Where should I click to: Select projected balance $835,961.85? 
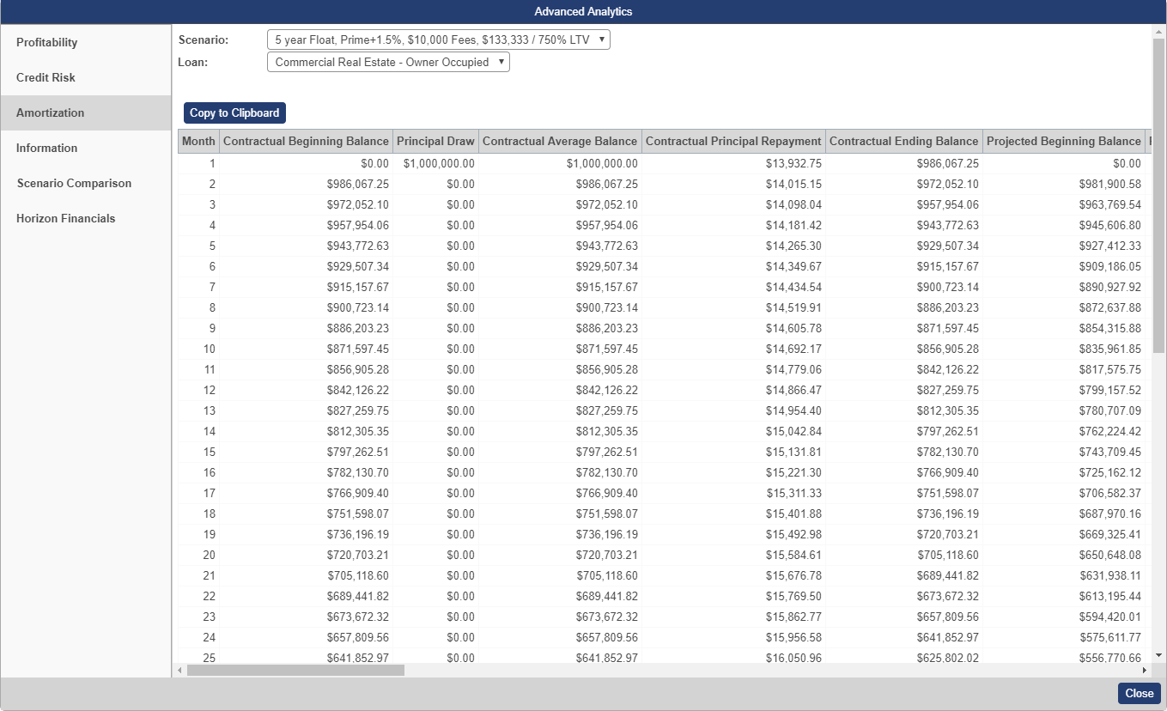coord(1064,349)
